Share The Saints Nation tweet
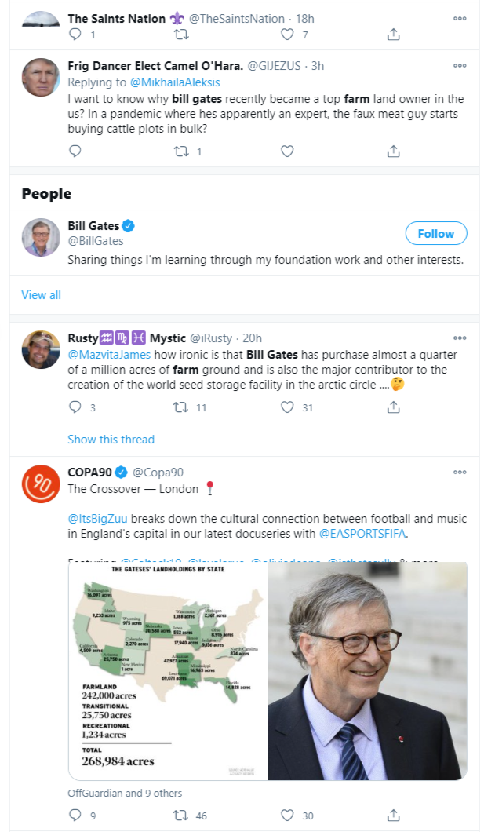495x832 pixels. pos(394,35)
